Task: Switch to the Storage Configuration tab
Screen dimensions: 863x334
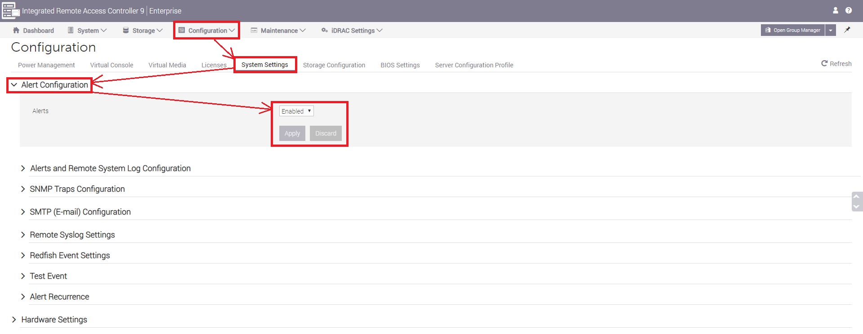Action: (x=334, y=65)
